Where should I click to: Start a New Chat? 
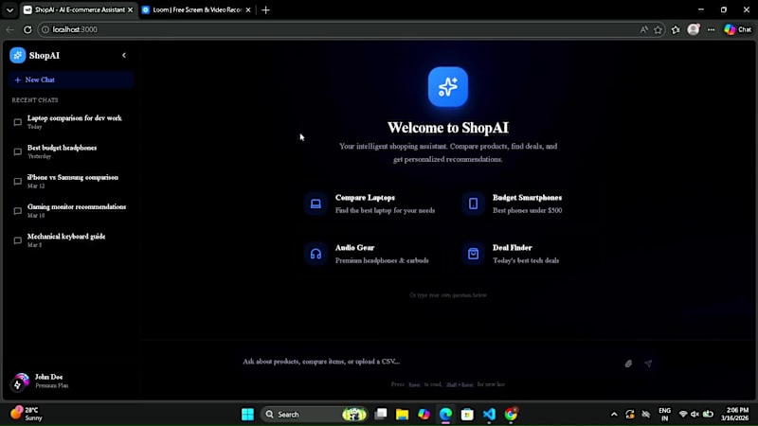[70, 80]
